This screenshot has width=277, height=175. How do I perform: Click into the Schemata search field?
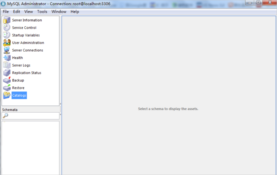tap(30, 116)
